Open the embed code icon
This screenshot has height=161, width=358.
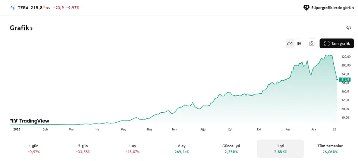pyautogui.click(x=349, y=28)
